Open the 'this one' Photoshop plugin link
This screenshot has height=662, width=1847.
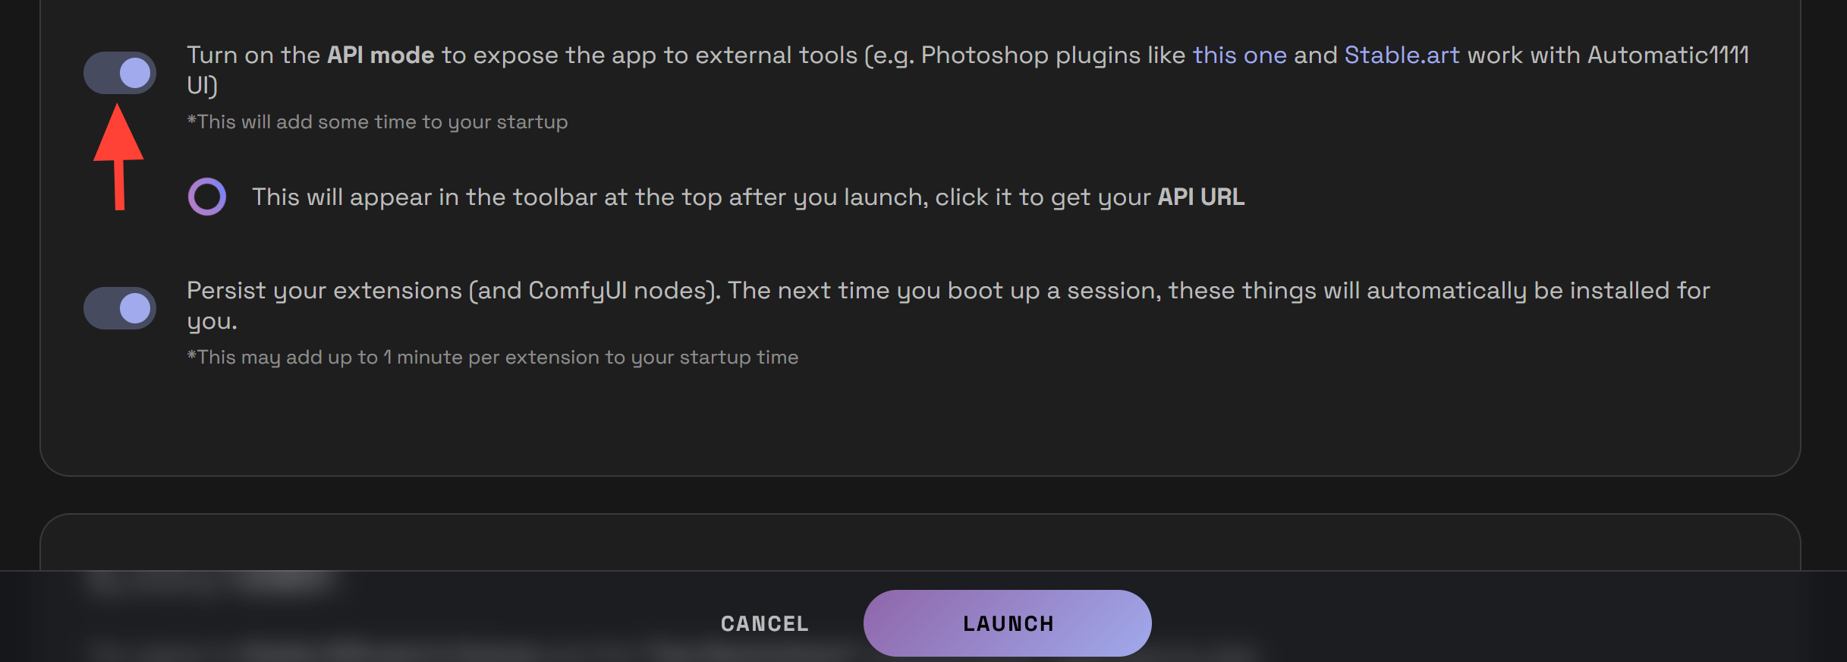click(1238, 54)
